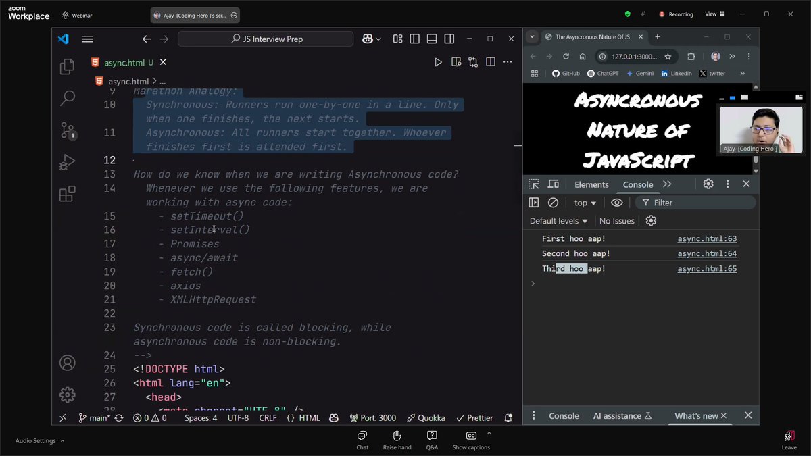Bookmark this page with star icon

pos(668,57)
